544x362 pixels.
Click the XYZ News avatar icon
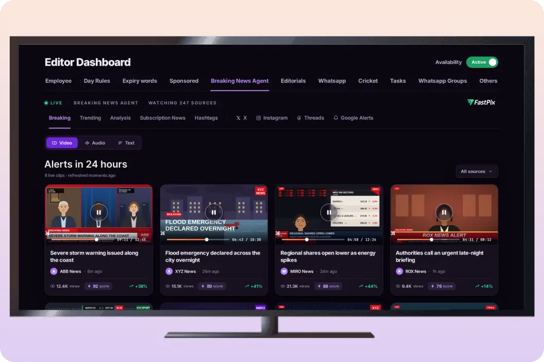point(169,271)
